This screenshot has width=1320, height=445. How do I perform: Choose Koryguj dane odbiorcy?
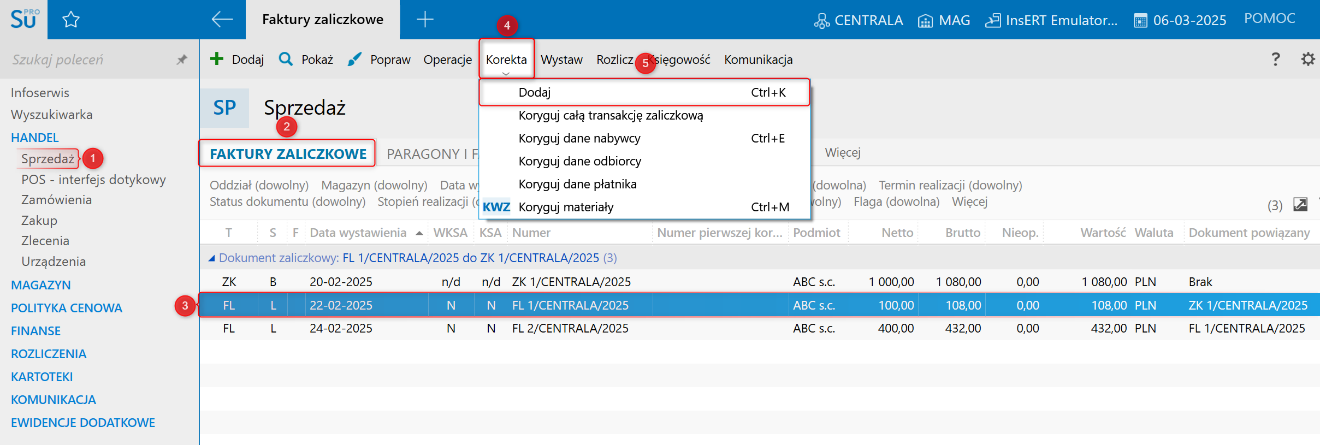[x=644, y=161]
